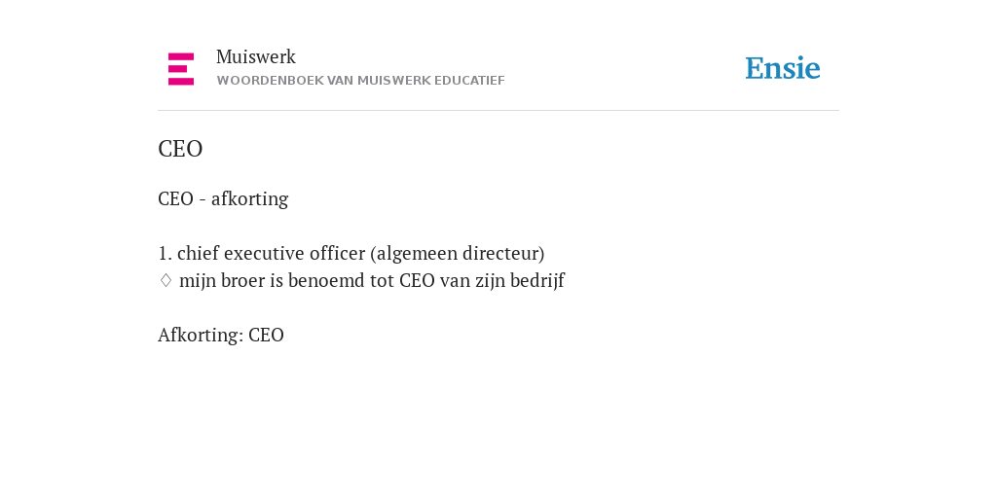997x498 pixels.
Task: Click the number 1 definition marker
Action: click(x=165, y=254)
